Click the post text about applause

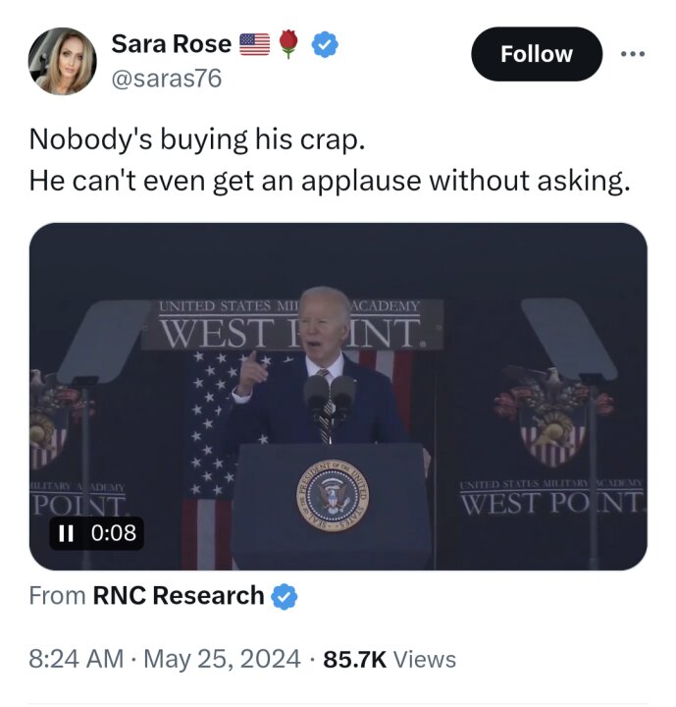coord(329,181)
